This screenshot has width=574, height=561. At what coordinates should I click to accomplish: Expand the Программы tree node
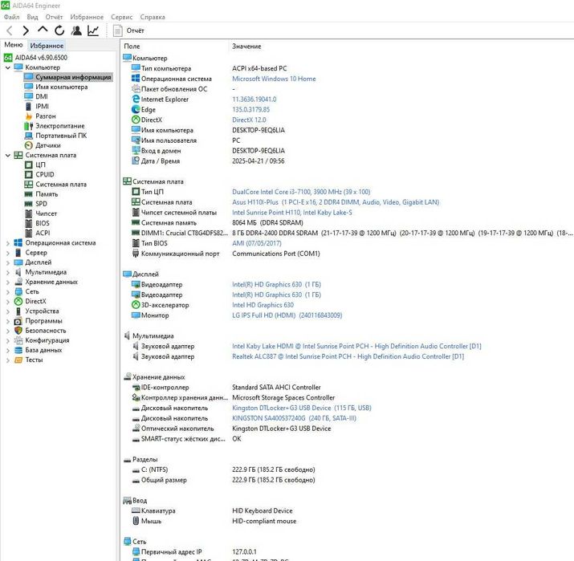point(8,321)
